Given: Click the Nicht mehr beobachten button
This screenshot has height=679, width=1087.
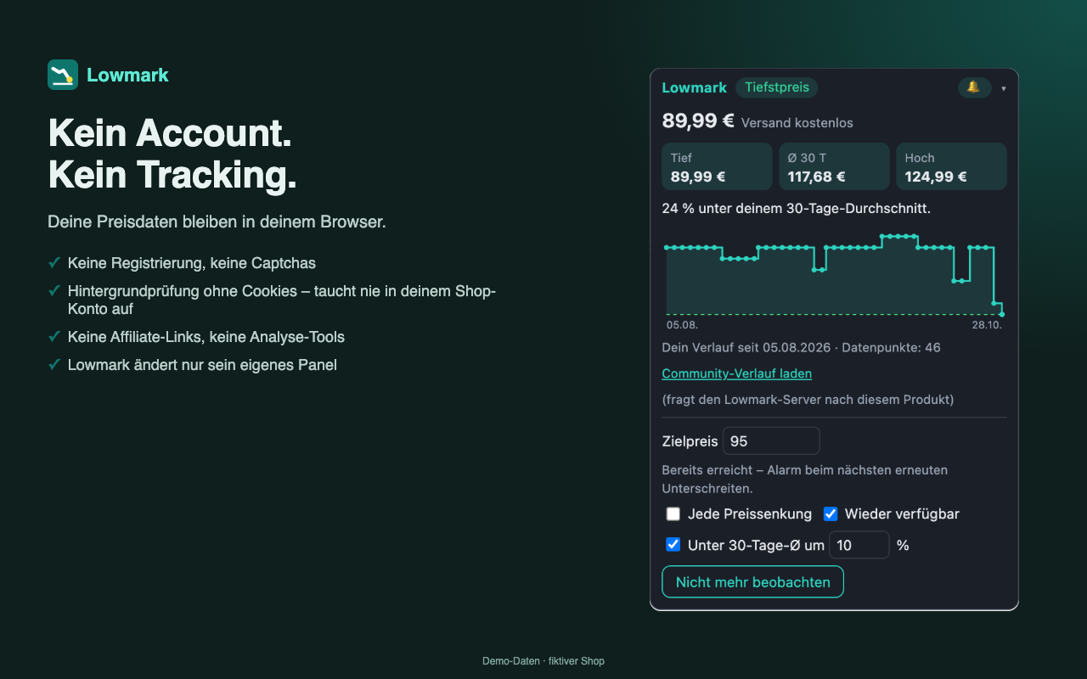Looking at the screenshot, I should coord(753,582).
